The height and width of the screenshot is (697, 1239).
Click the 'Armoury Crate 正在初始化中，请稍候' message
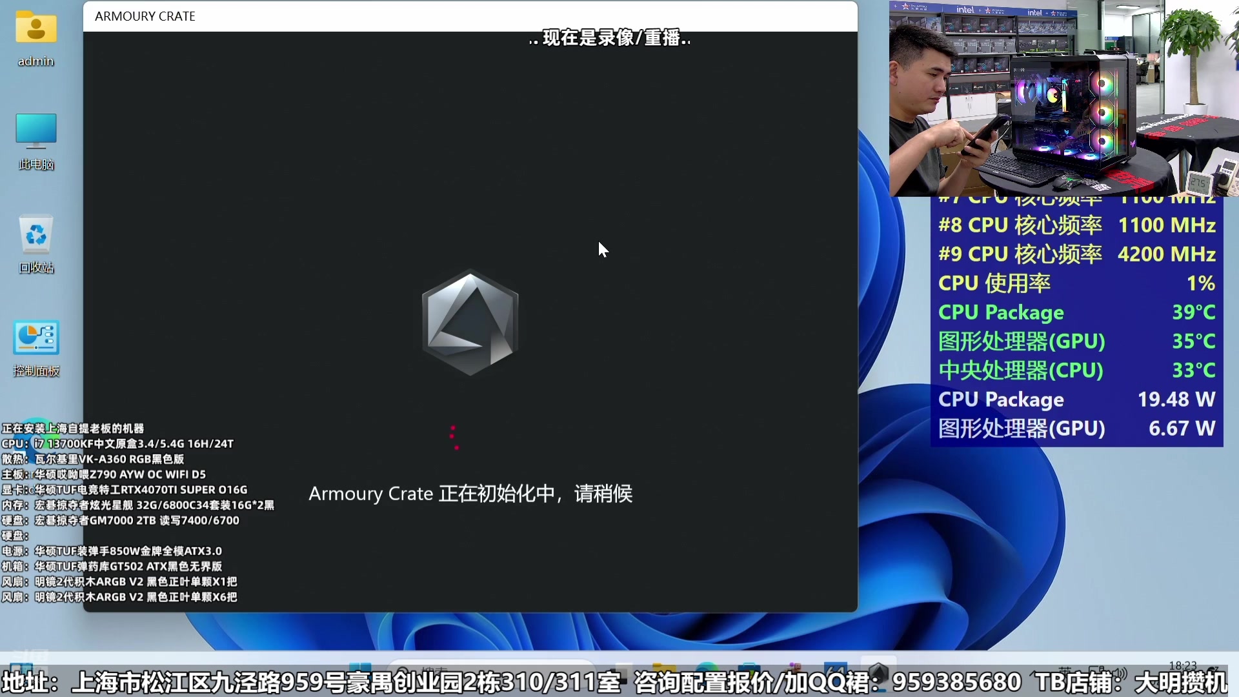(470, 494)
